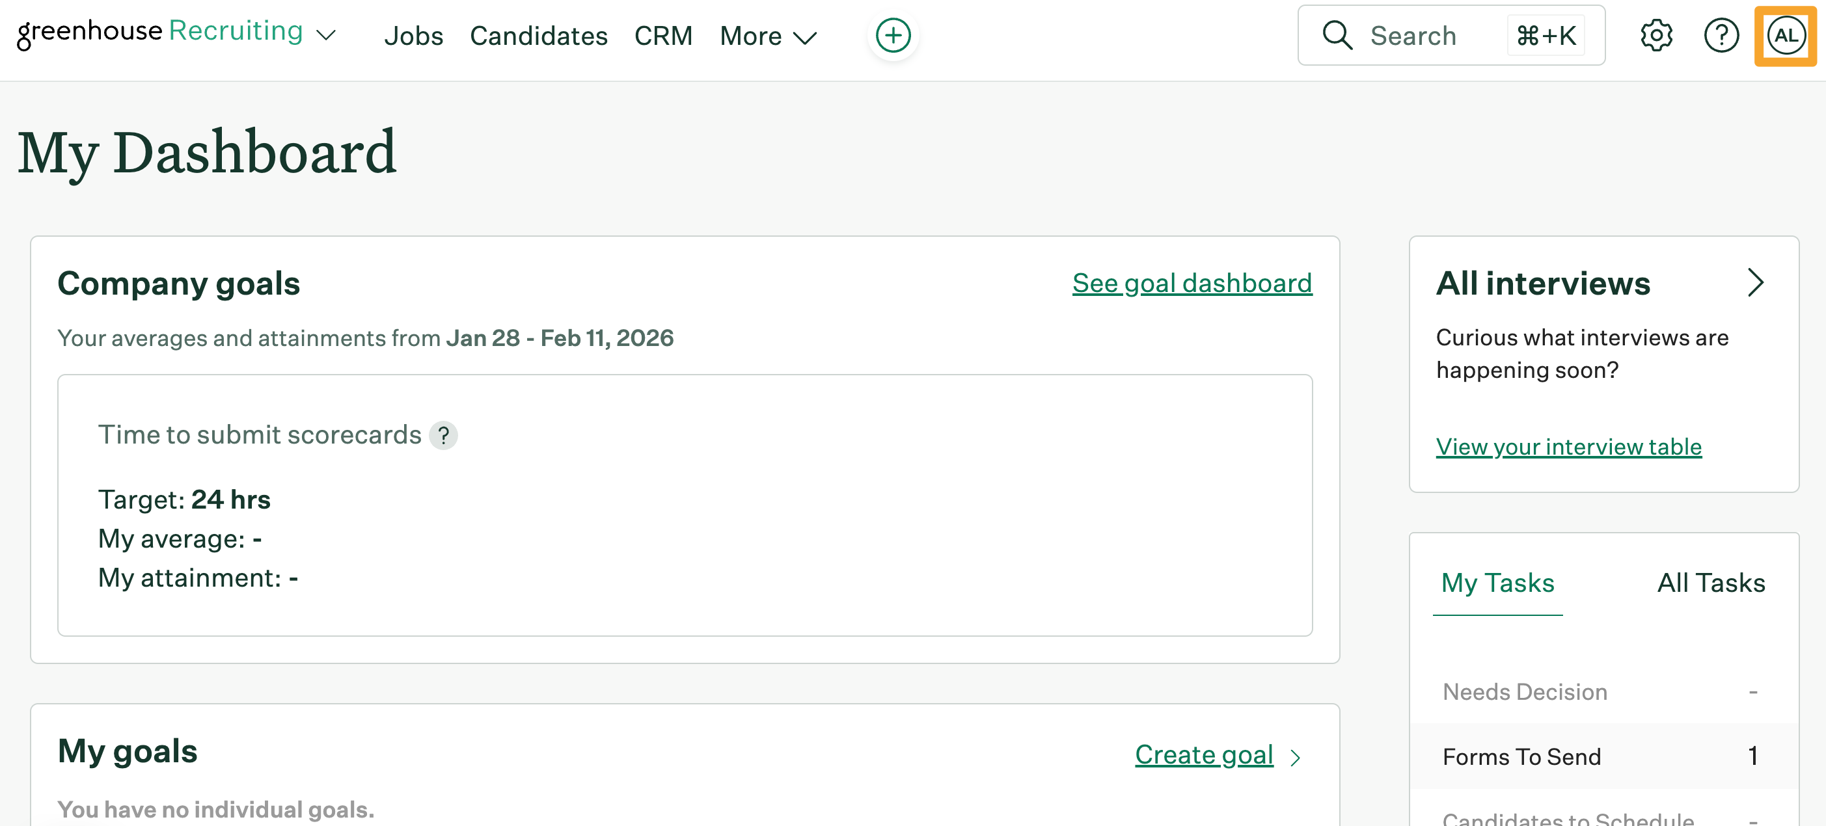Image resolution: width=1826 pixels, height=826 pixels.
Task: Click the Create goal link
Action: 1204,754
